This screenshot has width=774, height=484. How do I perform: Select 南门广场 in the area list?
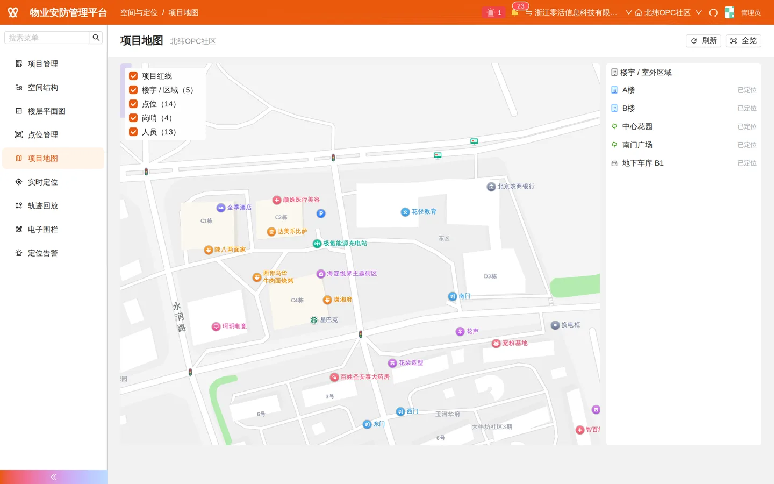tap(684, 145)
